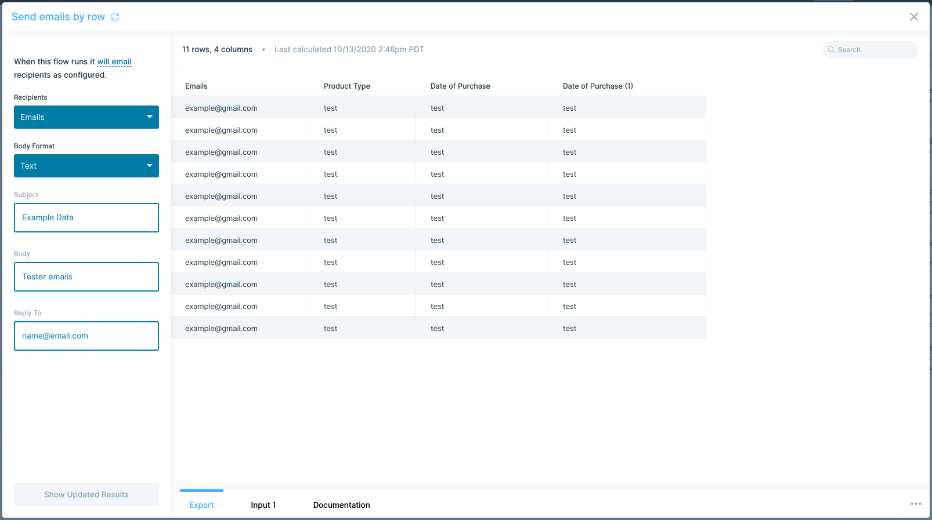Click the 11 rows, 4 columns label
The height and width of the screenshot is (520, 932).
[x=217, y=49]
